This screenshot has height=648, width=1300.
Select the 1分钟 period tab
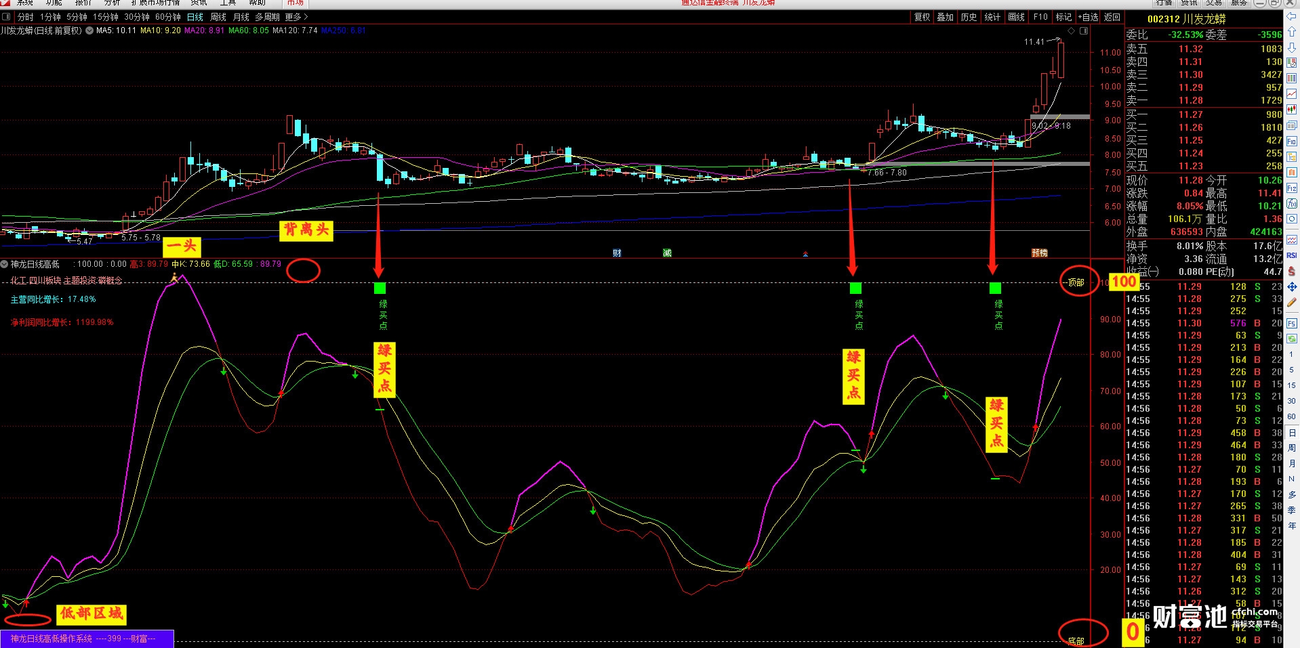tap(50, 17)
